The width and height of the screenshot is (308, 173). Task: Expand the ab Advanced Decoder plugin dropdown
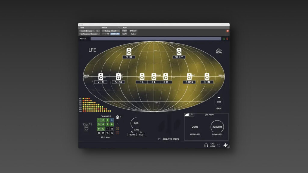point(89,34)
